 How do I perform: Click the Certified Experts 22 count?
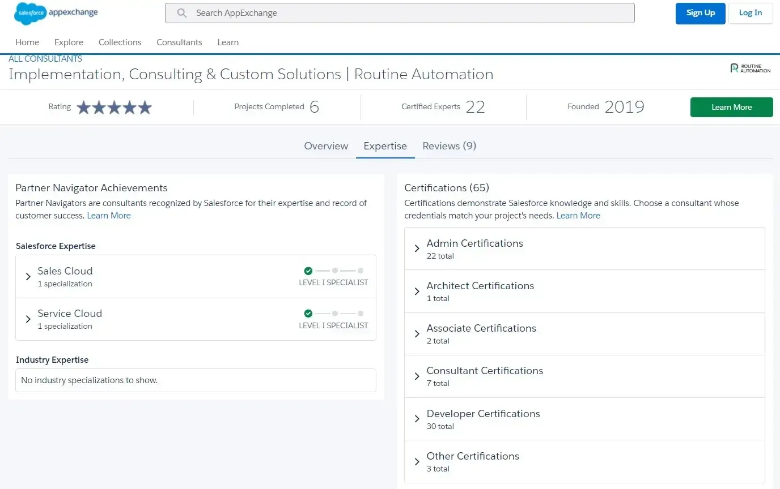click(x=443, y=107)
